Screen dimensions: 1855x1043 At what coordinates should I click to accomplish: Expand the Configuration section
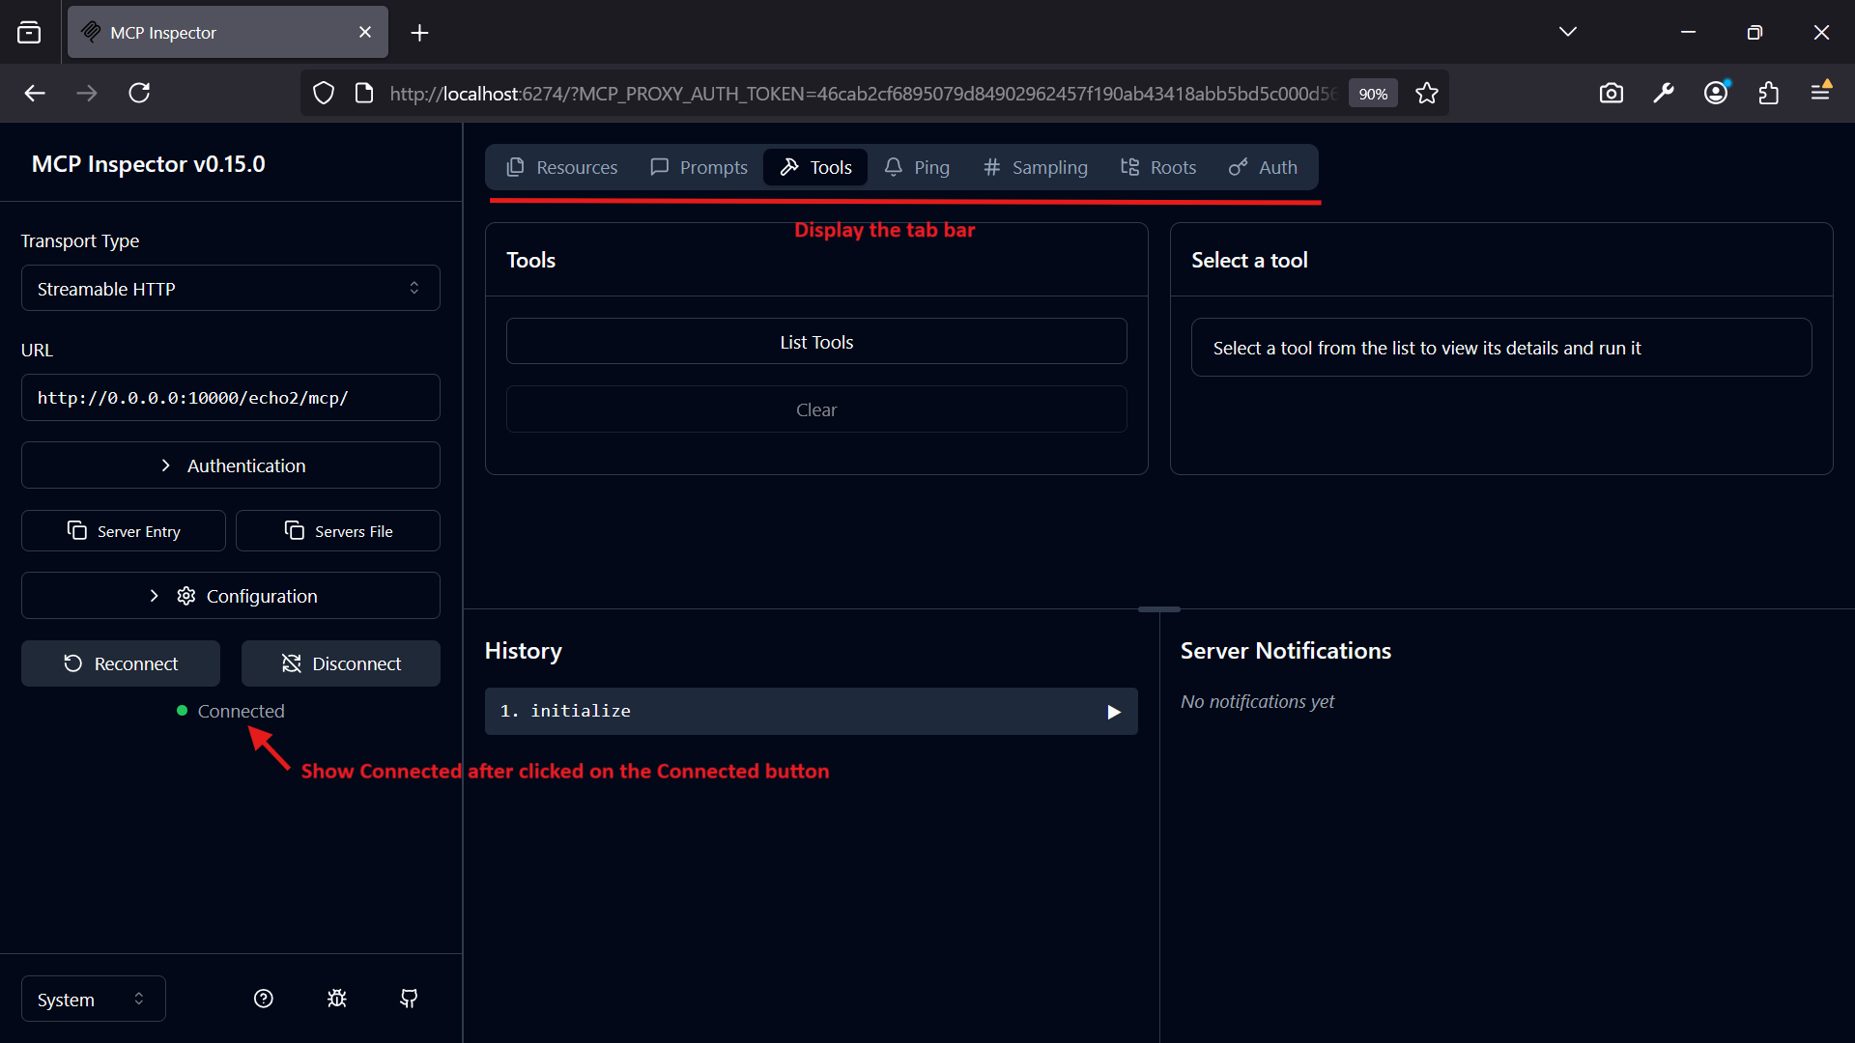(230, 596)
